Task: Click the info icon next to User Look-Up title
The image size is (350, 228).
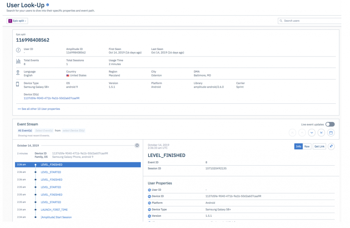Action: [x=47, y=4]
